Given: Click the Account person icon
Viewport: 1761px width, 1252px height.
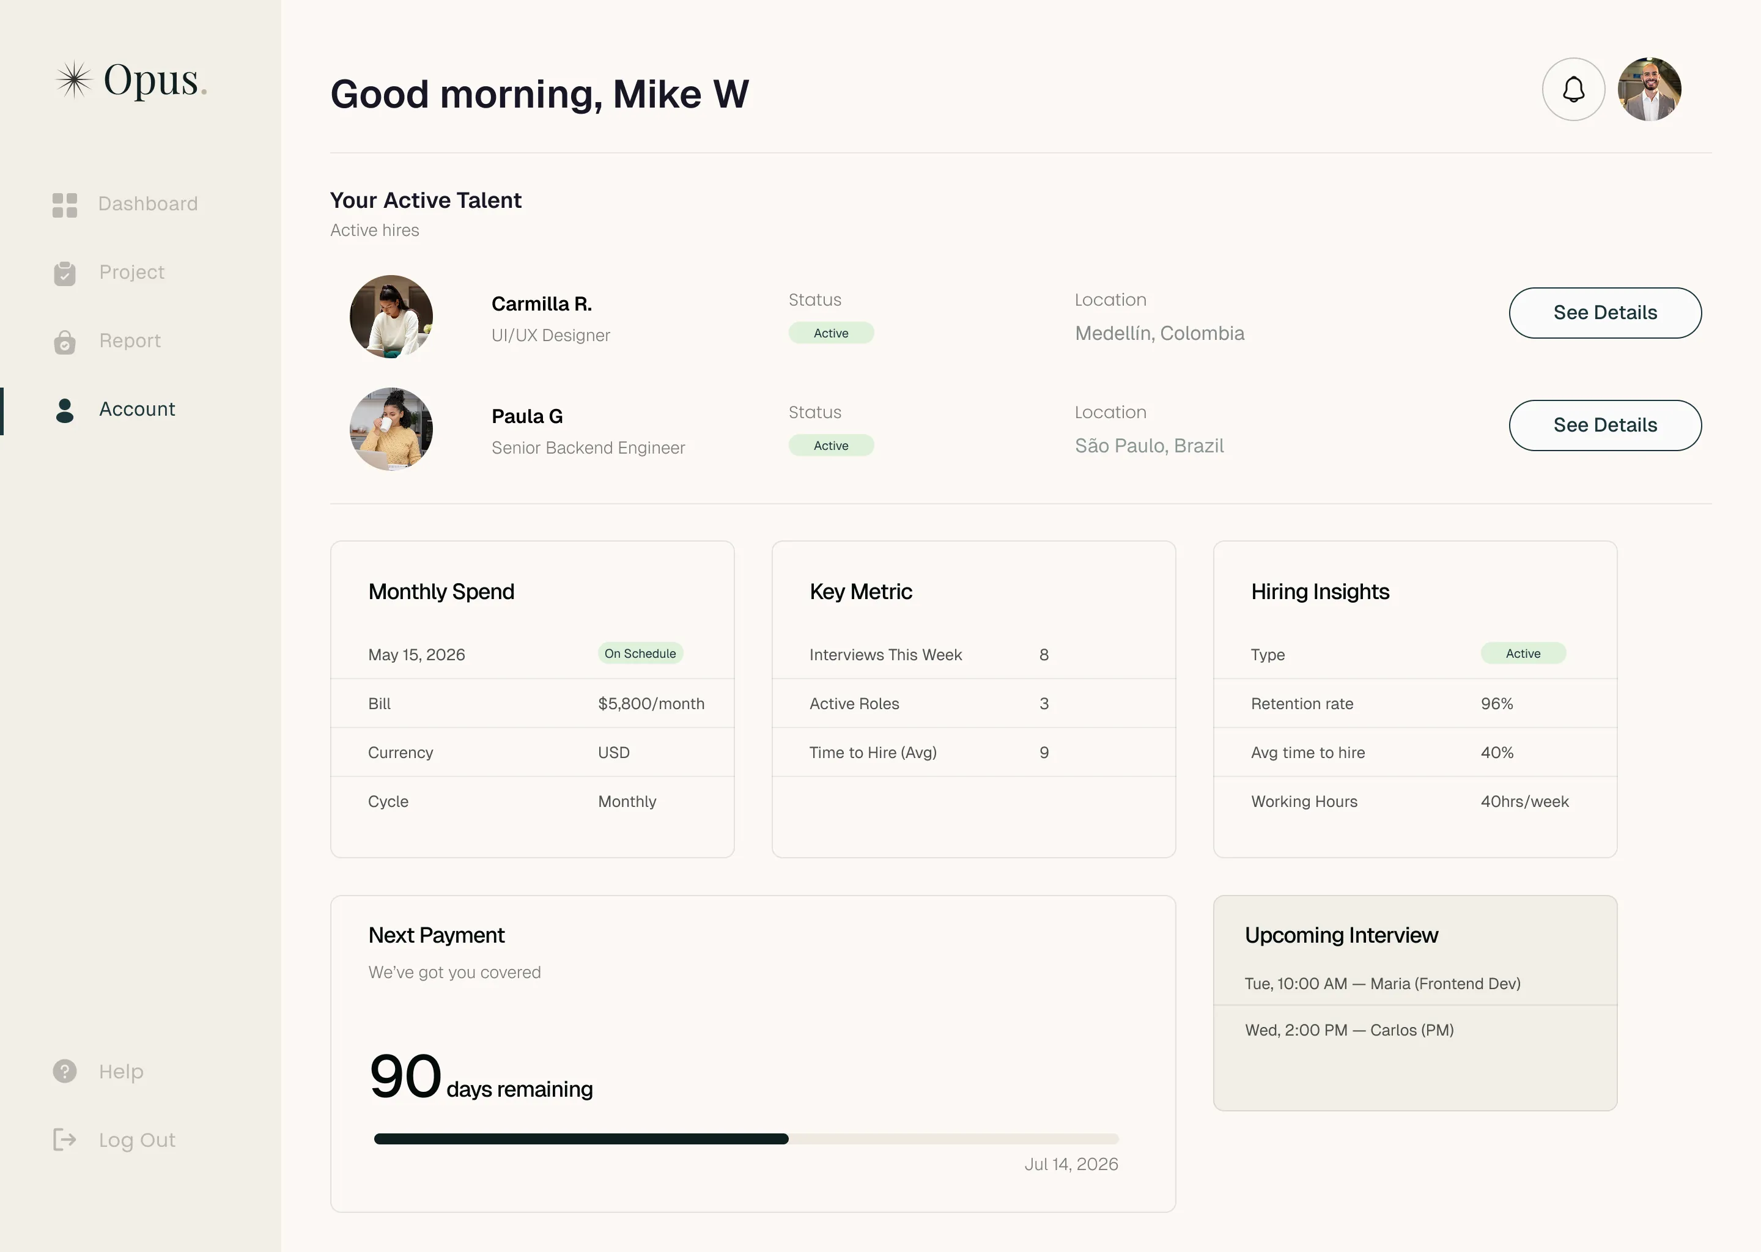Looking at the screenshot, I should tap(65, 410).
